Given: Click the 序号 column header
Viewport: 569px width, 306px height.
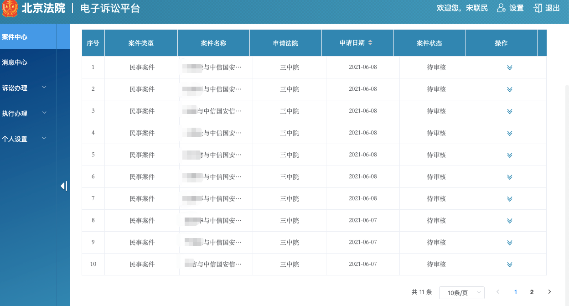Looking at the screenshot, I should (93, 43).
